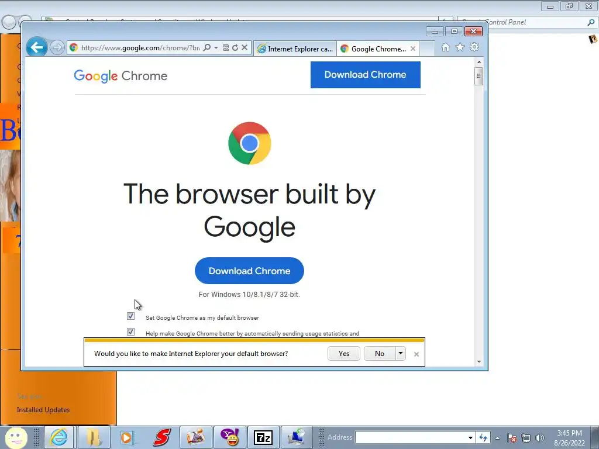Screen dimensions: 599x449
Task: Launch Windows Media Player from taskbar
Action: point(126,437)
